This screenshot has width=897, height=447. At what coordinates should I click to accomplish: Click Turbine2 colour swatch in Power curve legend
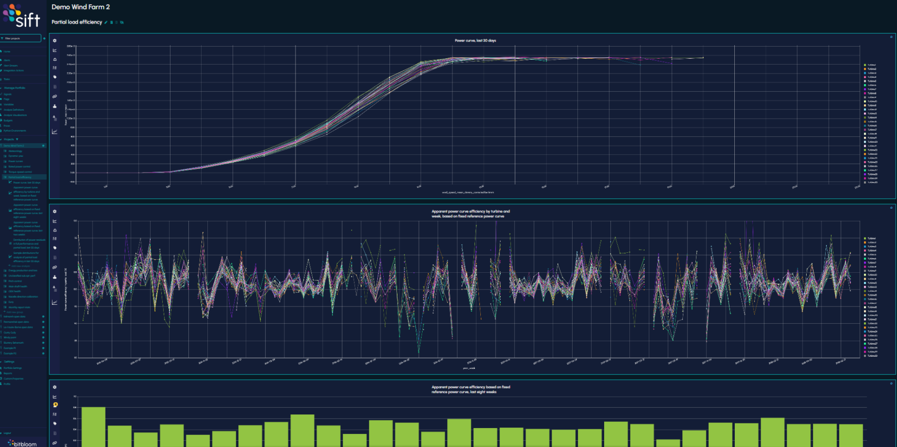(865, 69)
